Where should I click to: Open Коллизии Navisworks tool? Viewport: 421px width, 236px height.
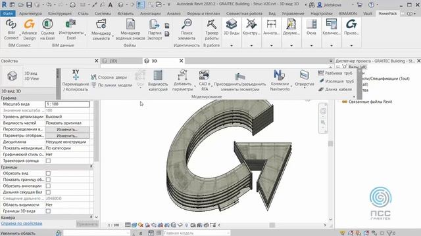tap(280, 80)
